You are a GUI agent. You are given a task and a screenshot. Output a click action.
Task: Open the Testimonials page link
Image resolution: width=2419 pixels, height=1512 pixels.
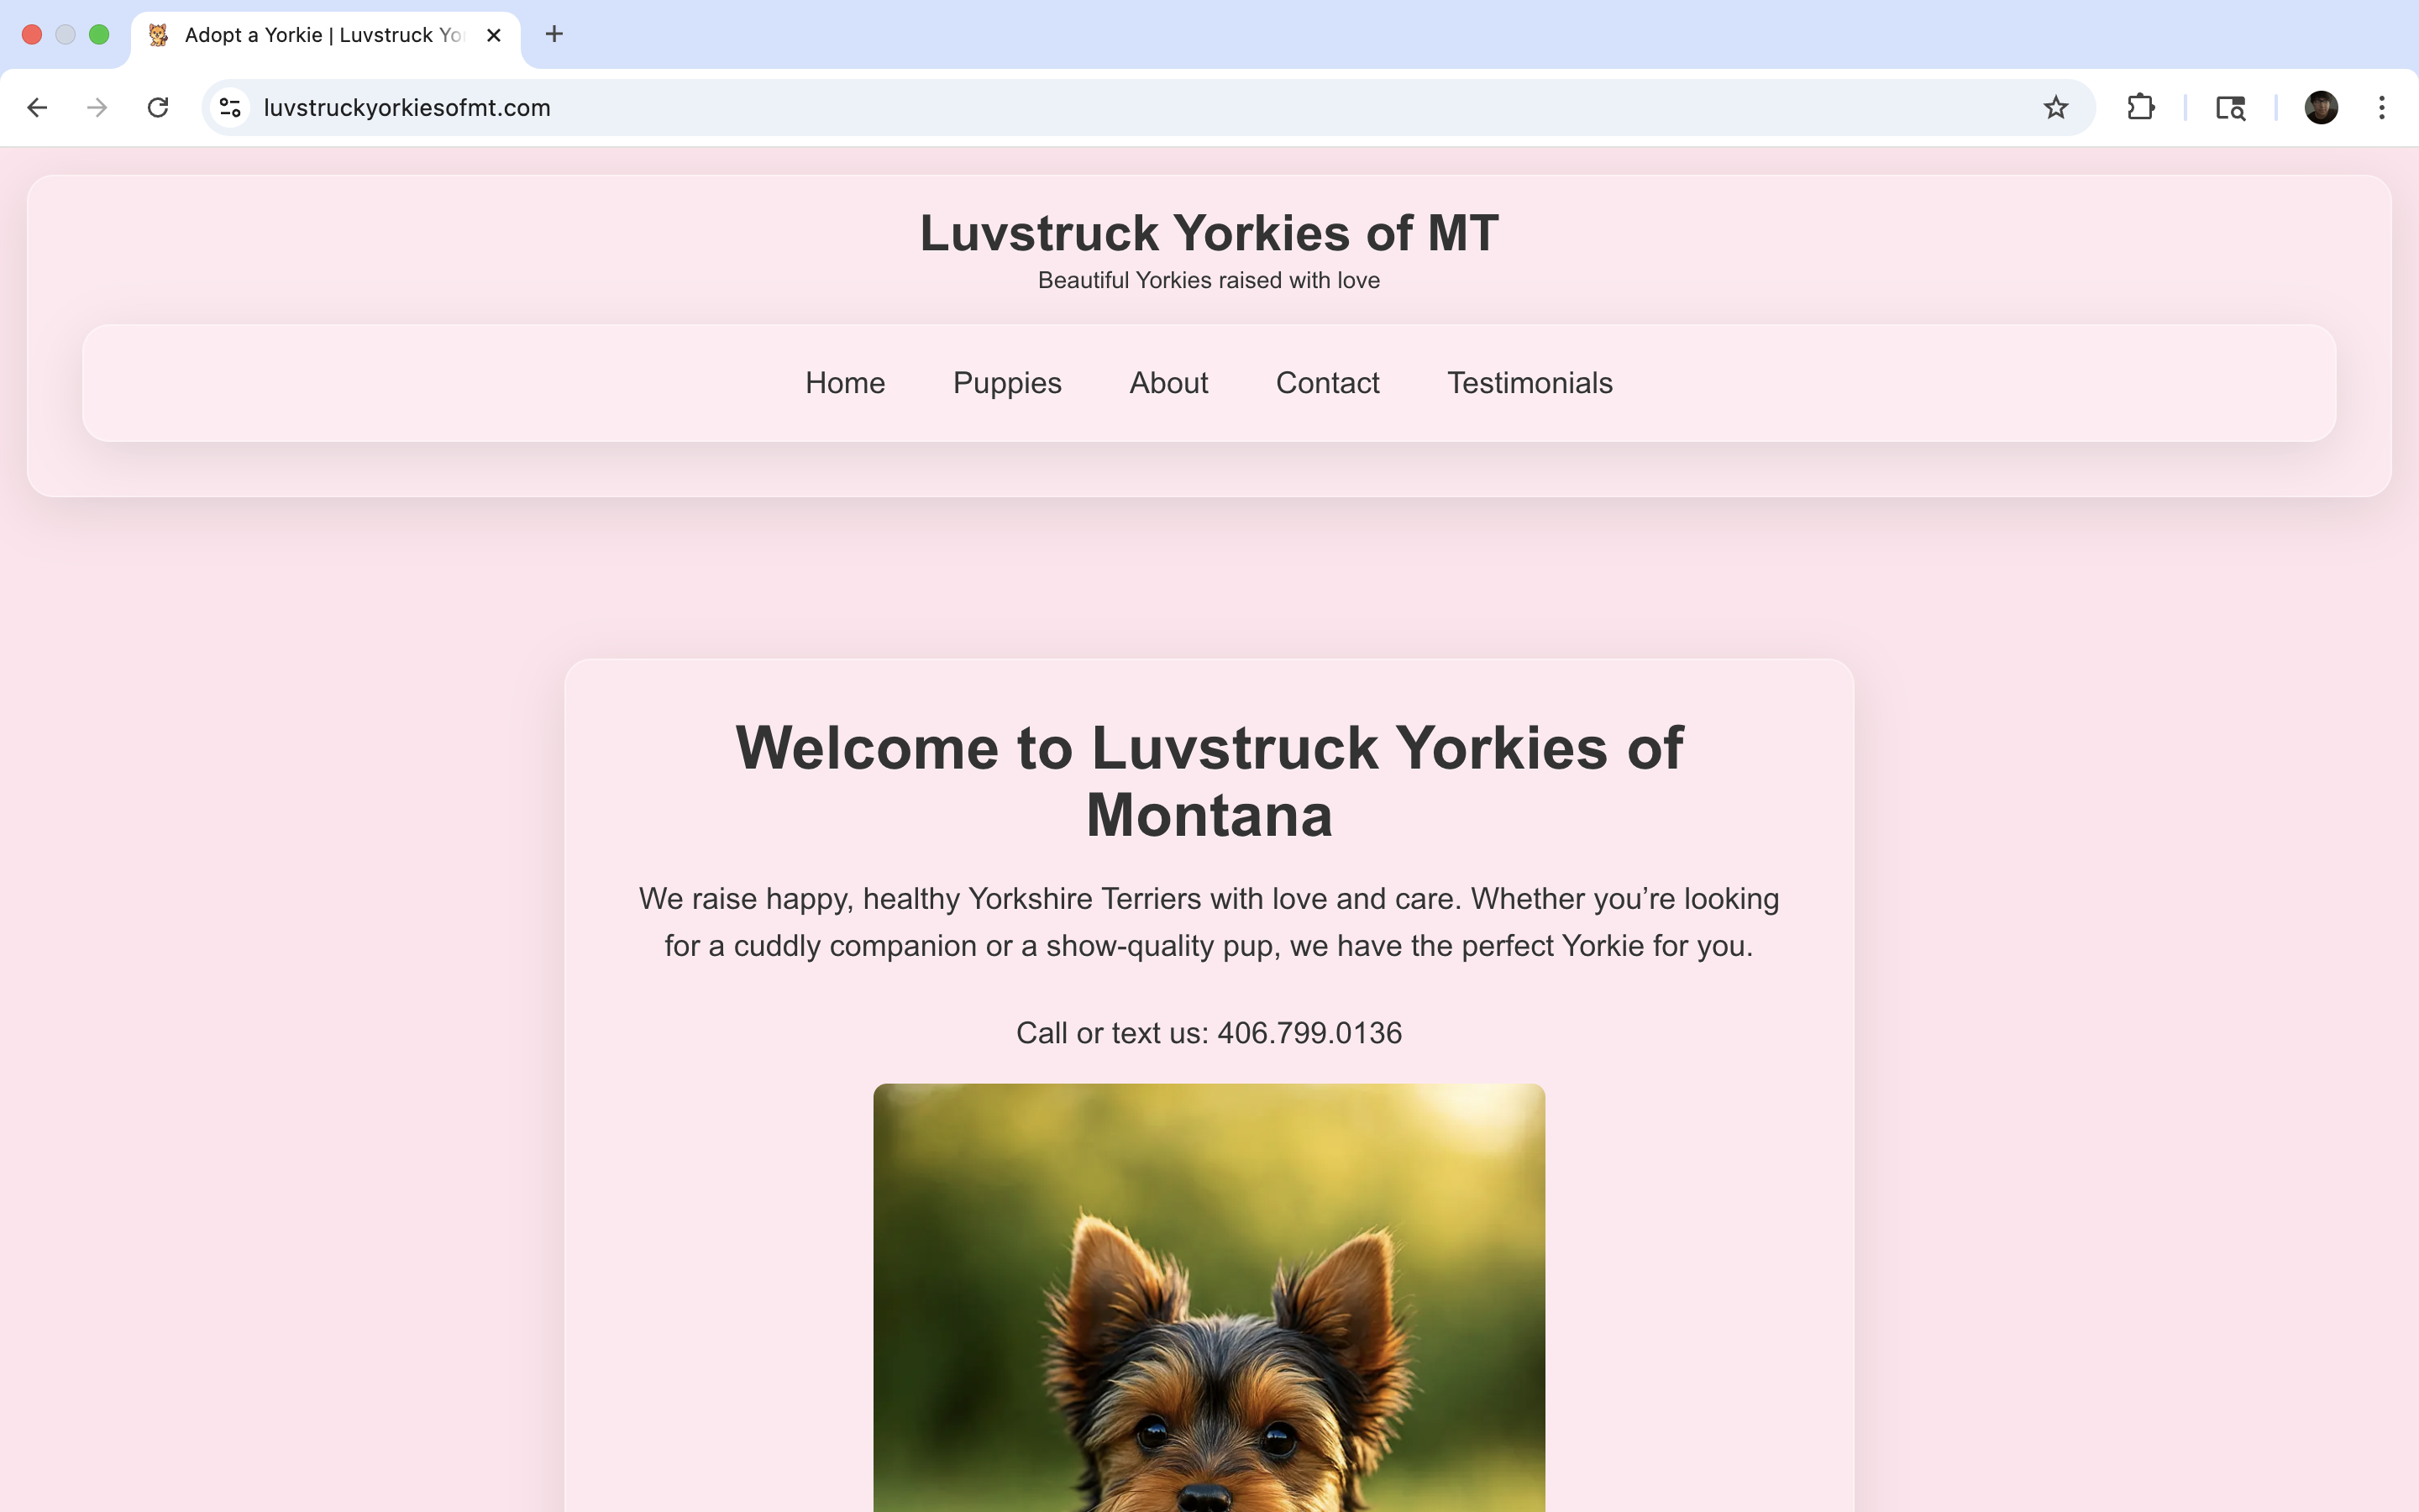click(1530, 383)
